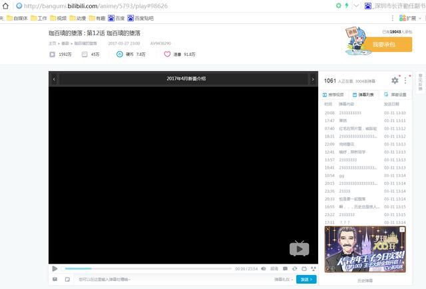The width and height of the screenshot is (426, 289).
Task: Open danmaku style icon left of input
Action: (x=55, y=279)
